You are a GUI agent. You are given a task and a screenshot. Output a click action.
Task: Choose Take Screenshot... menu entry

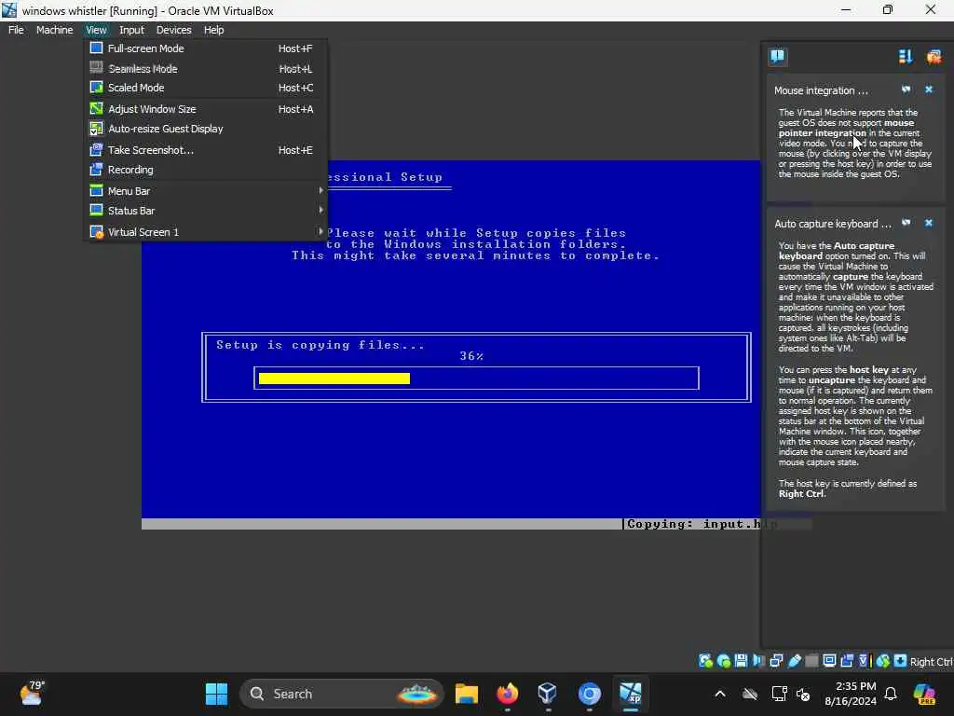[x=206, y=150]
